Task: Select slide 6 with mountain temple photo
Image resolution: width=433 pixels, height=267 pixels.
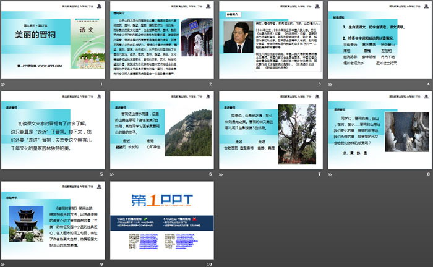Action: (x=162, y=130)
